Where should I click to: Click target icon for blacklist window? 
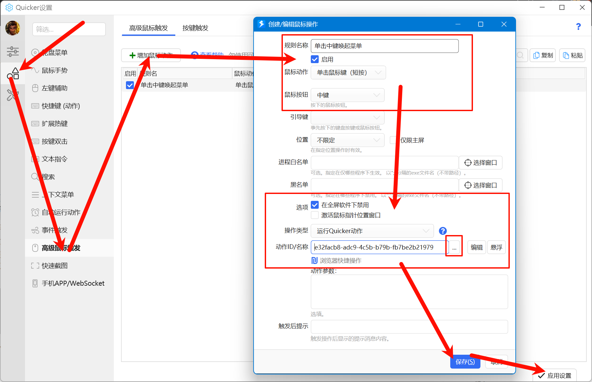click(468, 185)
